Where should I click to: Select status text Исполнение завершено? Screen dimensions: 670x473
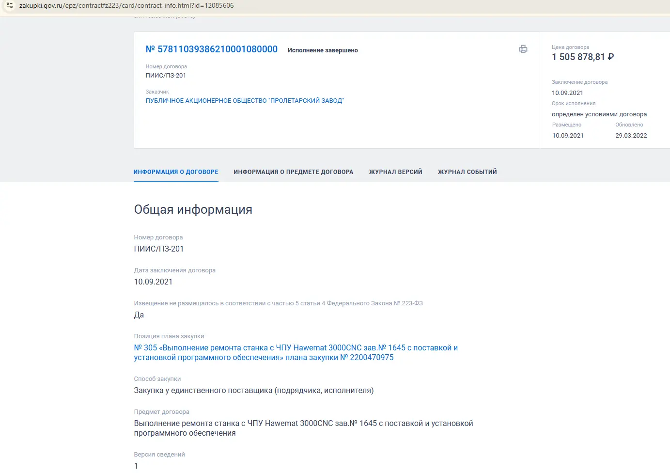[x=323, y=50]
